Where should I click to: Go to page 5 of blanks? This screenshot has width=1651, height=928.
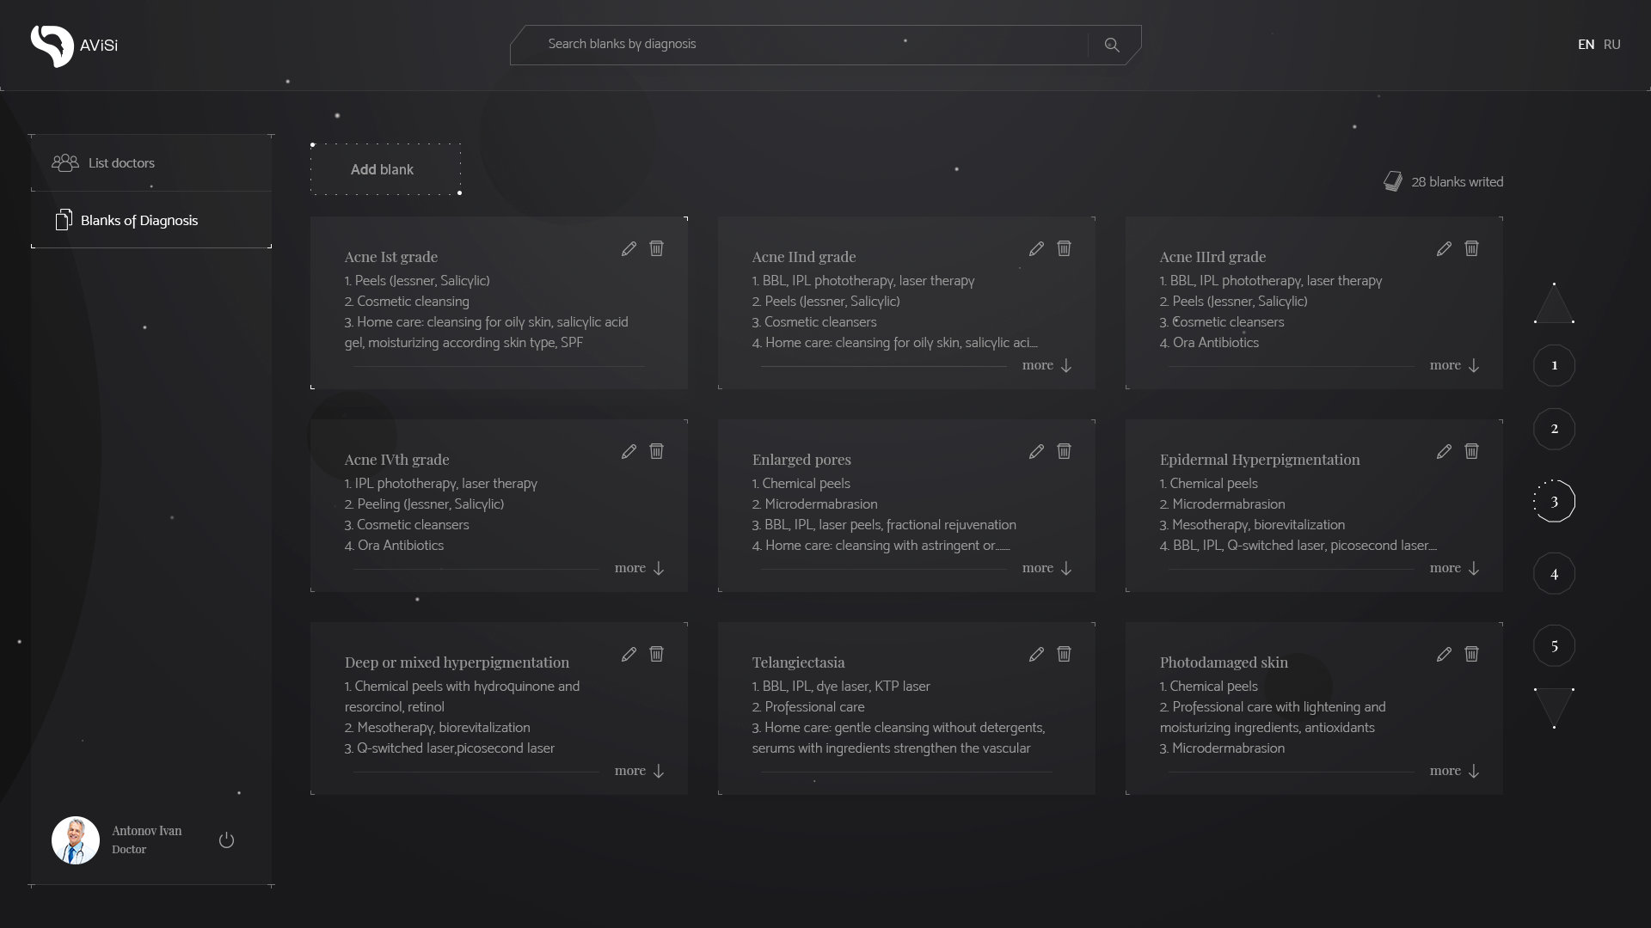point(1554,645)
